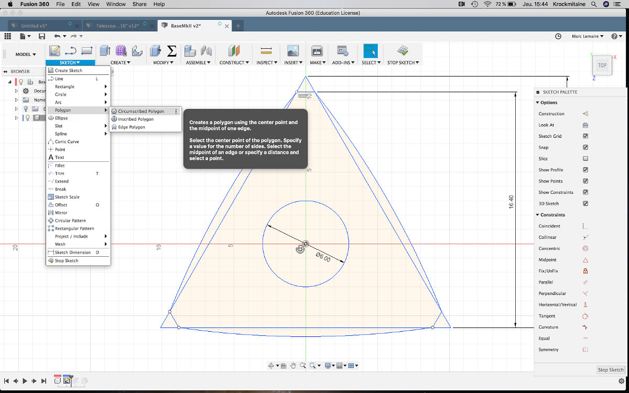
Task: Open the MODEL workspace dropdown
Action: pos(26,54)
